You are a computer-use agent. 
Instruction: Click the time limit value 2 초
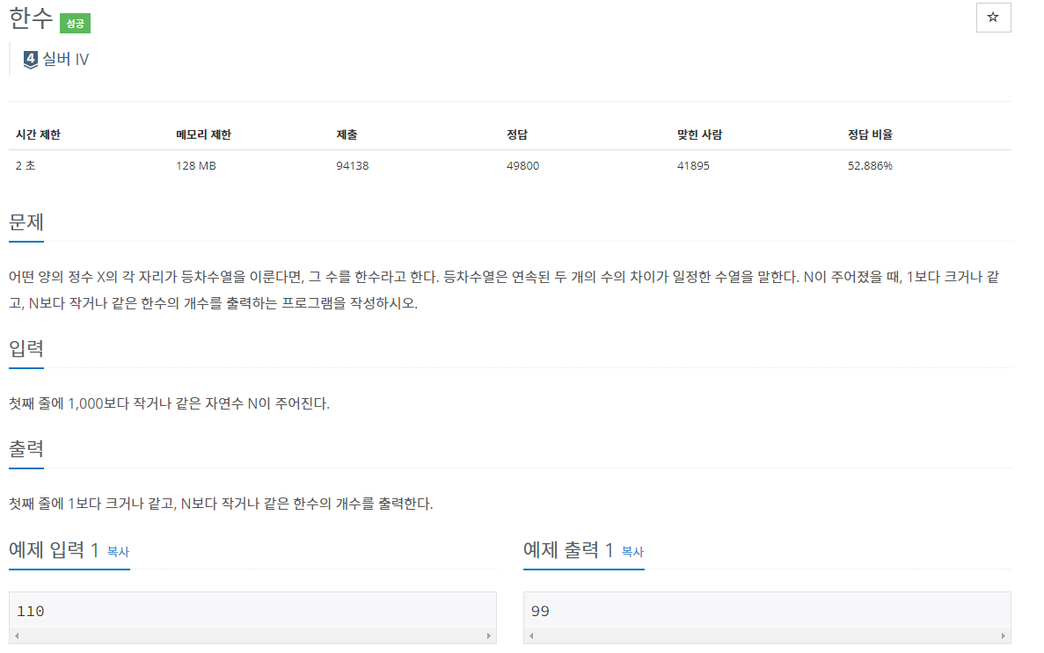pos(26,166)
